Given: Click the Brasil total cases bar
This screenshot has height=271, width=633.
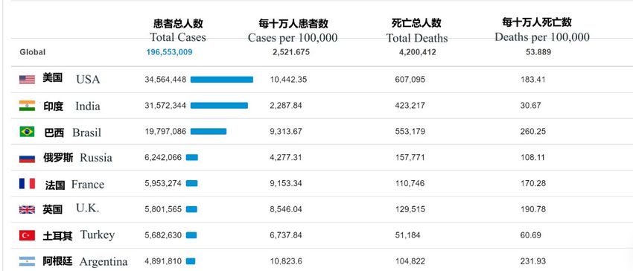Looking at the screenshot, I should pos(209,131).
